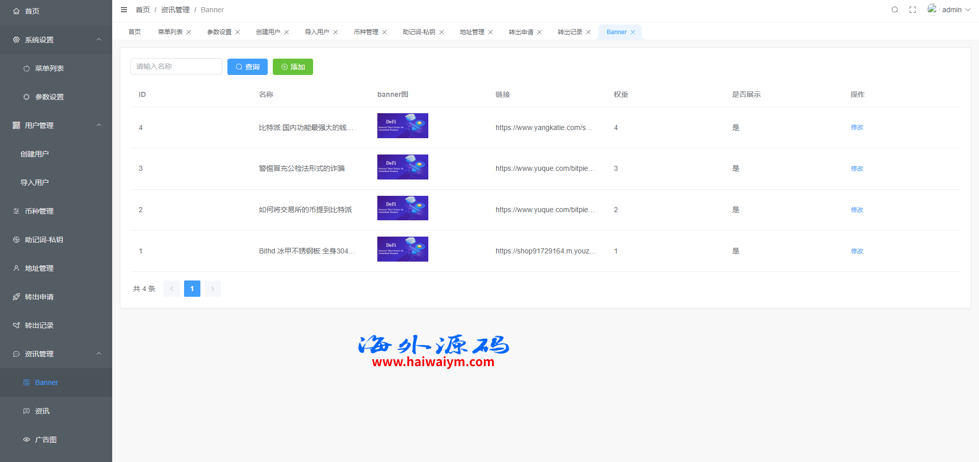979x462 pixels.
Task: Click the blue 查询 search button
Action: click(247, 67)
